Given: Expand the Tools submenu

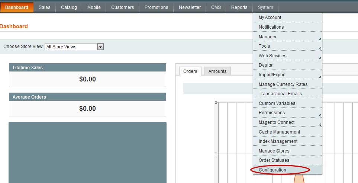Looking at the screenshot, I should click(x=287, y=46).
